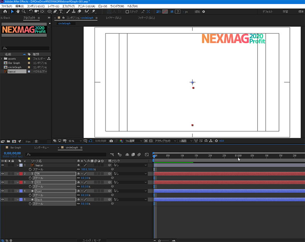
Task: Click the snapshot camera icon below viewer
Action: pos(111,141)
